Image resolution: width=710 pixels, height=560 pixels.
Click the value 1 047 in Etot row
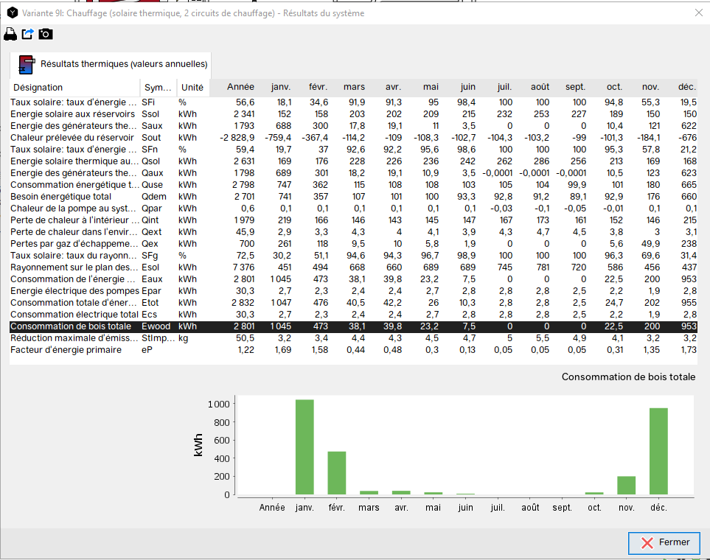[x=281, y=302]
